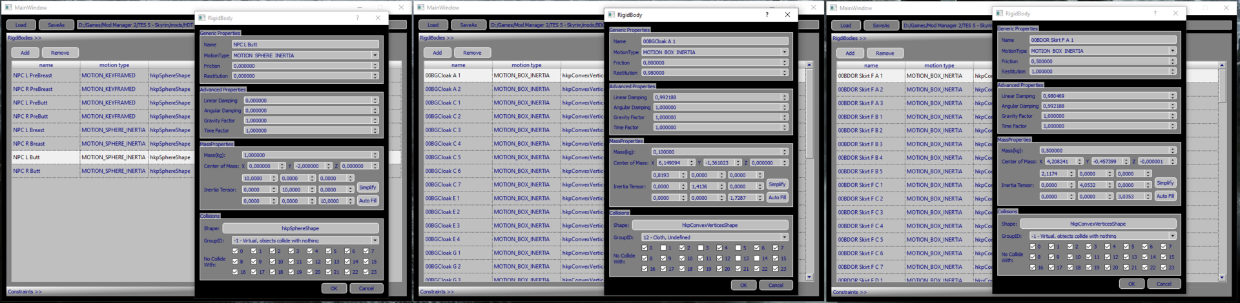Uncheck No Collide 16 in 00BGCloak A 1 dialog
The width and height of the screenshot is (1240, 303).
tap(645, 269)
